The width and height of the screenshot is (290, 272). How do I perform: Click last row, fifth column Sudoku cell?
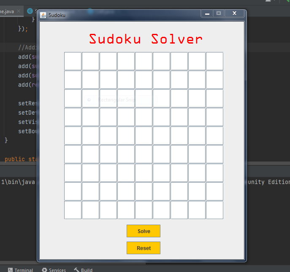[x=144, y=210]
